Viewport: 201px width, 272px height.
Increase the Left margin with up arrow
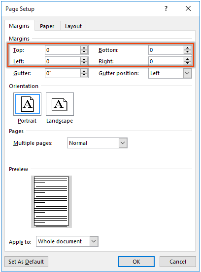click(84, 59)
